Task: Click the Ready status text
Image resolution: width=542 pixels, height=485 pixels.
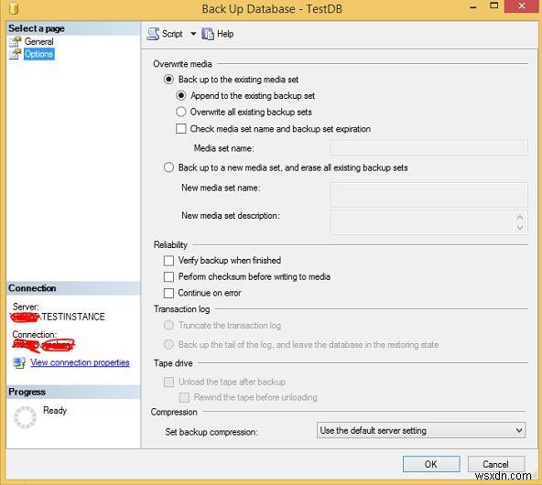Action: [x=55, y=410]
